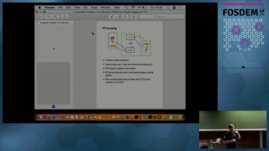The height and width of the screenshot is (151, 269).
Task: Open the Trash in the Dock
Action: click(179, 117)
